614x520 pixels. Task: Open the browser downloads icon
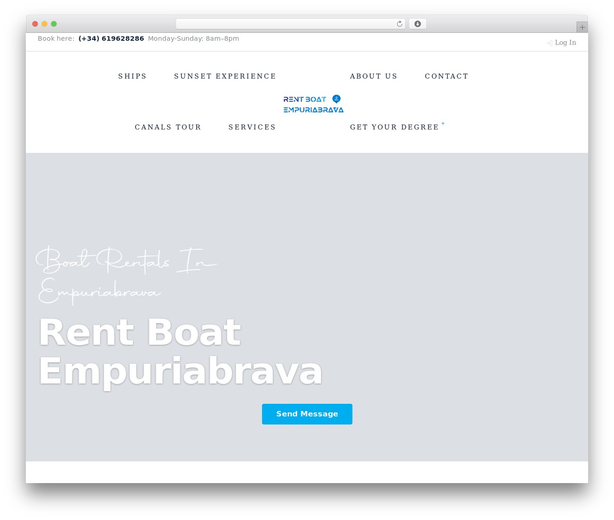[417, 24]
